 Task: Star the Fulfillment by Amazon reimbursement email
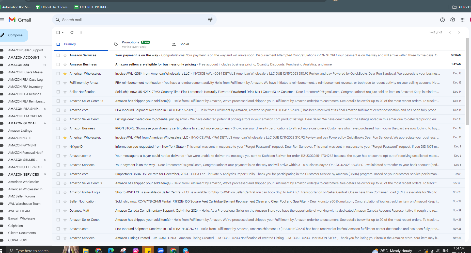click(x=65, y=83)
